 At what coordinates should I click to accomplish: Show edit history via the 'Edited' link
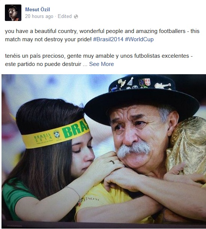(x=65, y=16)
